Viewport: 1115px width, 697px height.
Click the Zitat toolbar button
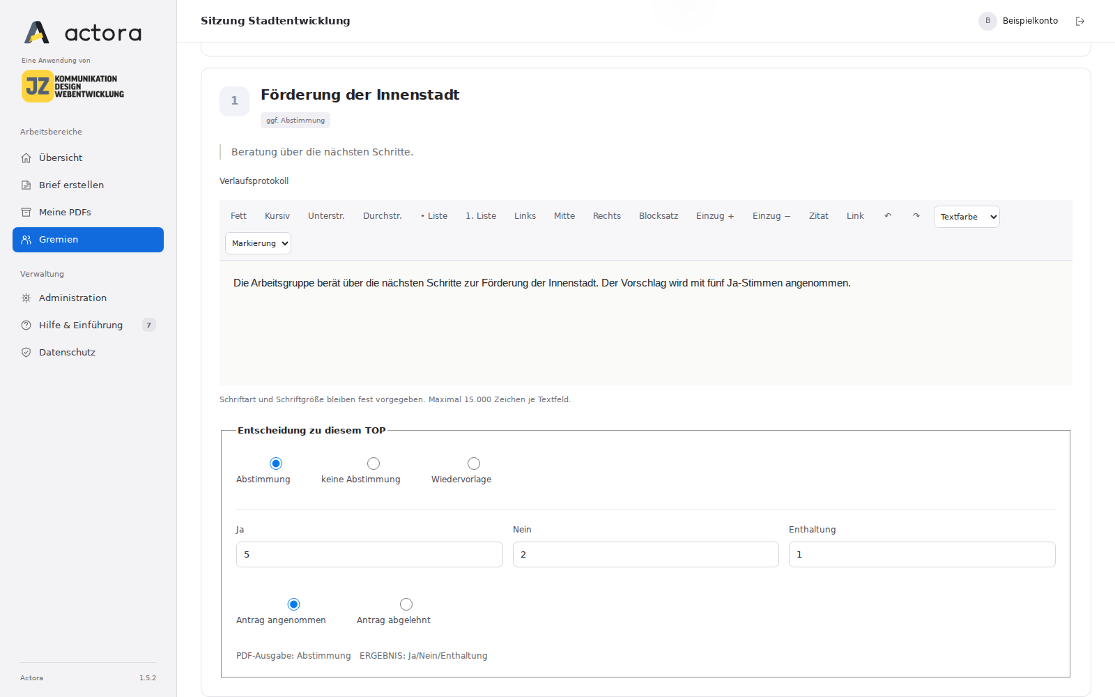(x=819, y=216)
